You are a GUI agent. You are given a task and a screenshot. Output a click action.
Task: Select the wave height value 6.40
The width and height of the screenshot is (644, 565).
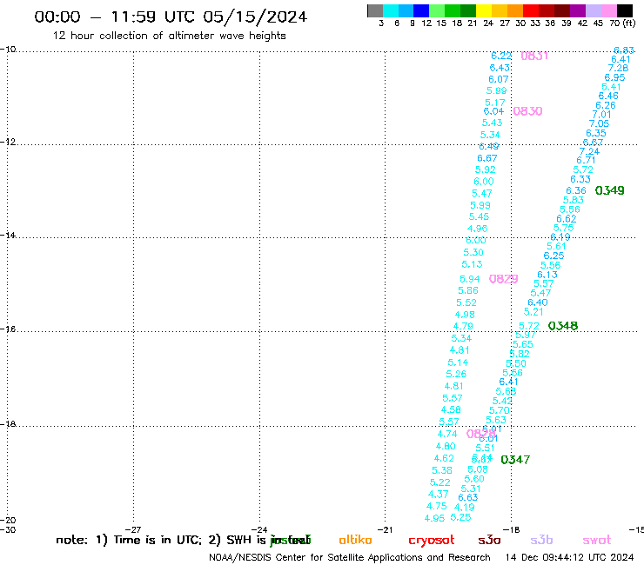coord(538,302)
